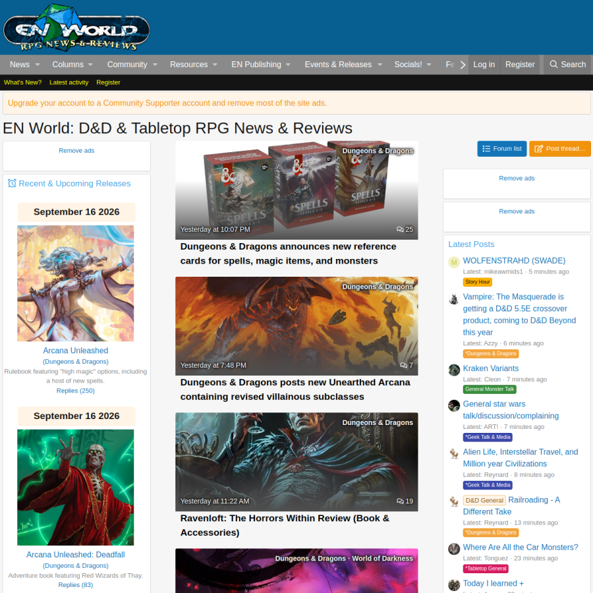
Task: Open the spell reference cards article image
Action: pos(296,190)
